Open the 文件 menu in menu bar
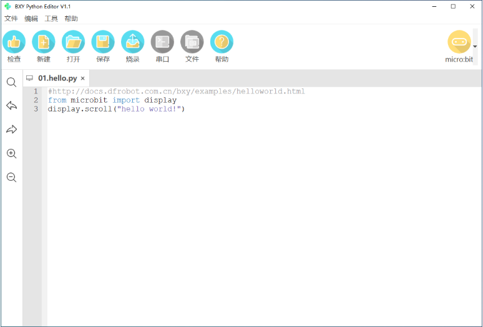 coord(11,19)
